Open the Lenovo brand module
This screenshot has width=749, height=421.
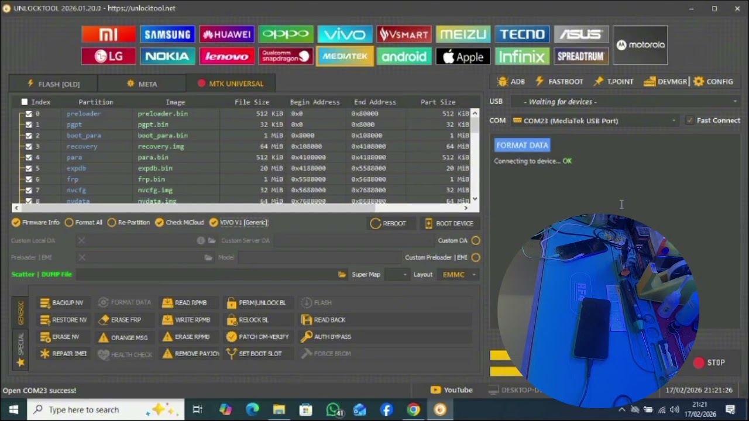click(x=227, y=56)
